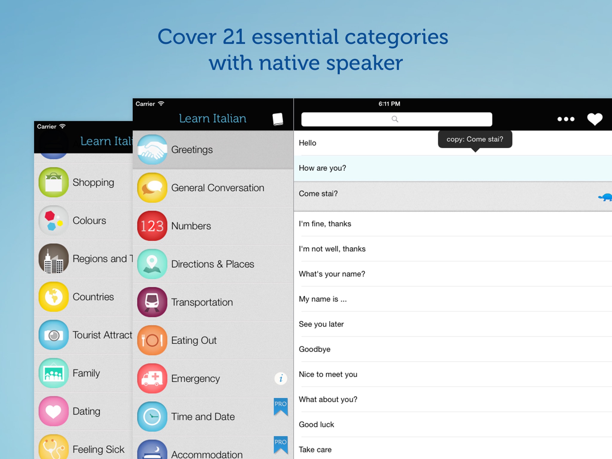Viewport: 612px width, 459px height.
Task: Open the Eating Out plate icon
Action: pyautogui.click(x=152, y=340)
